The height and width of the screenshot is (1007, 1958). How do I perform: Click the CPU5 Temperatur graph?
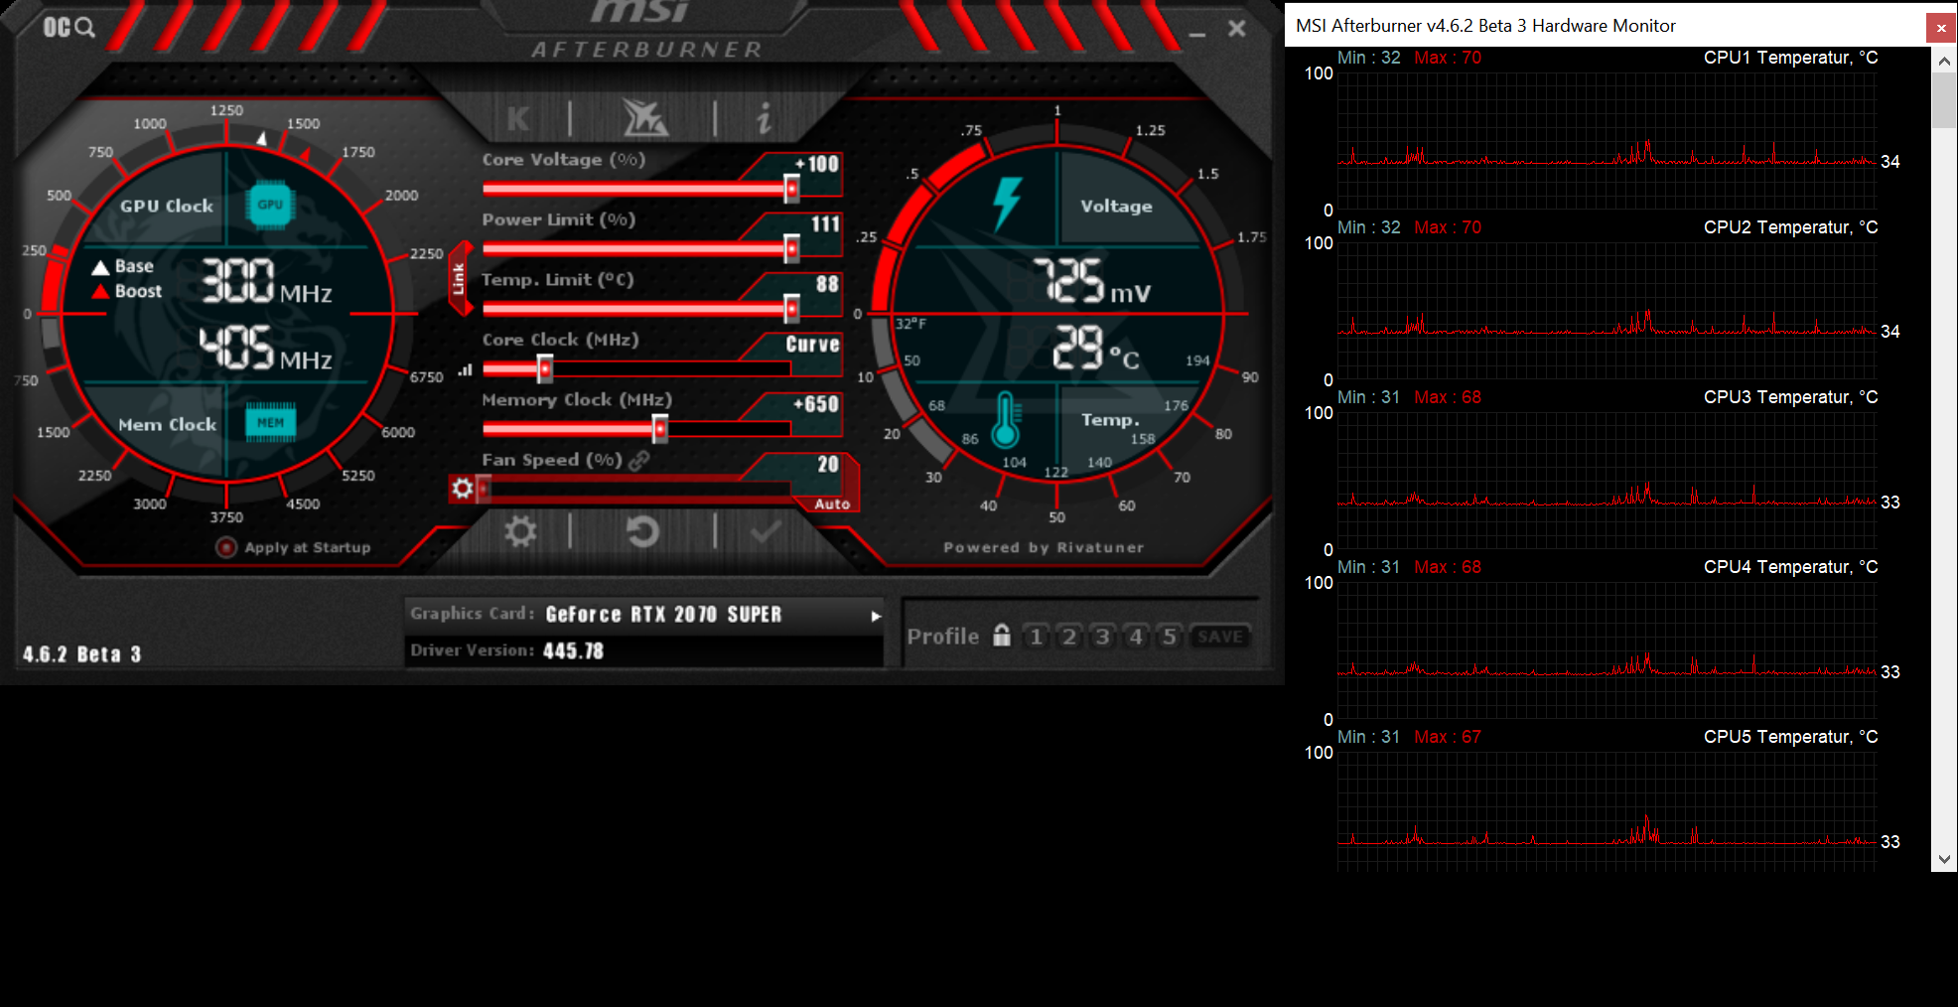point(1607,811)
